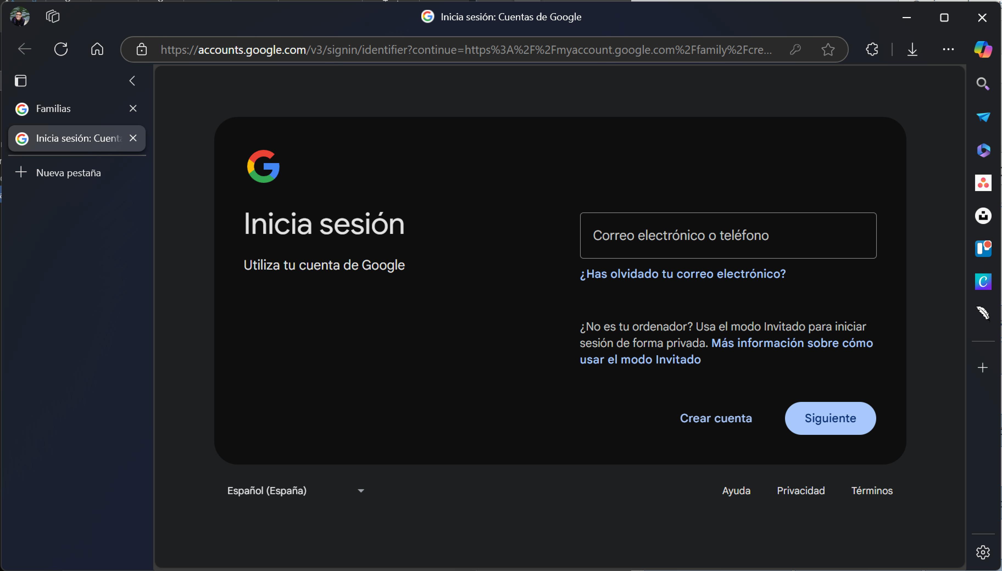Switch to the Familias tab
Image resolution: width=1002 pixels, height=571 pixels.
77,109
